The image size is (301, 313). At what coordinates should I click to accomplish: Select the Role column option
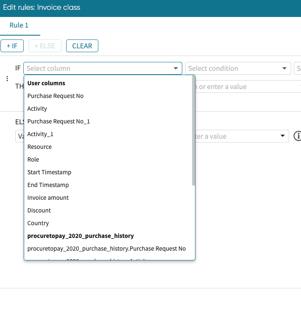point(33,159)
